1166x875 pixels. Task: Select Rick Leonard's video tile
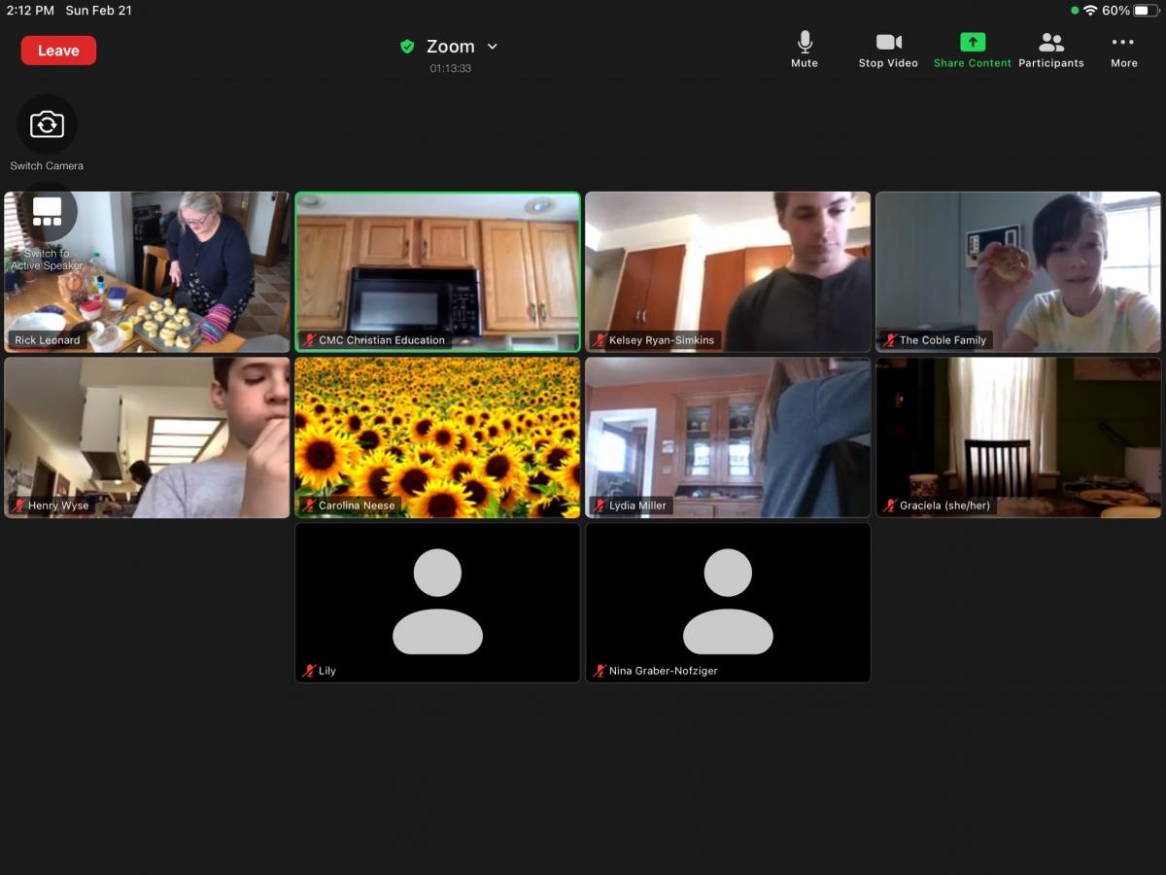coord(147,271)
